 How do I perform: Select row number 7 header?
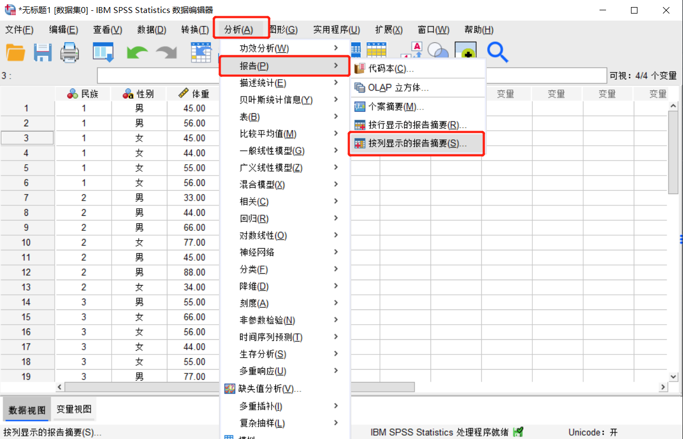click(x=27, y=198)
